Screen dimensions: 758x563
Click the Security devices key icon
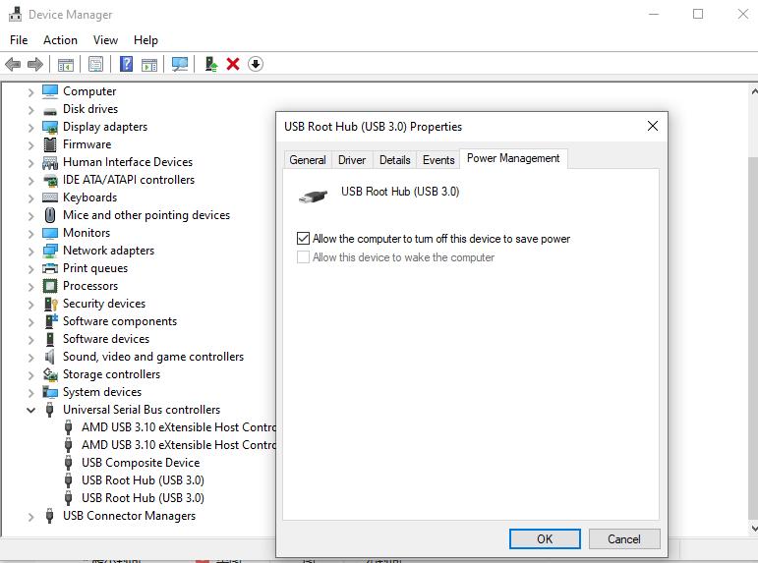tap(50, 304)
